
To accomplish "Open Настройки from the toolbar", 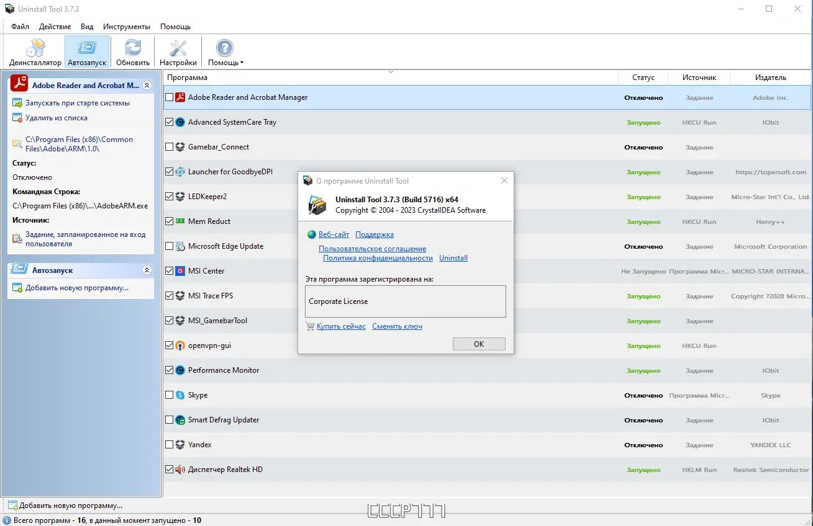I will click(178, 51).
